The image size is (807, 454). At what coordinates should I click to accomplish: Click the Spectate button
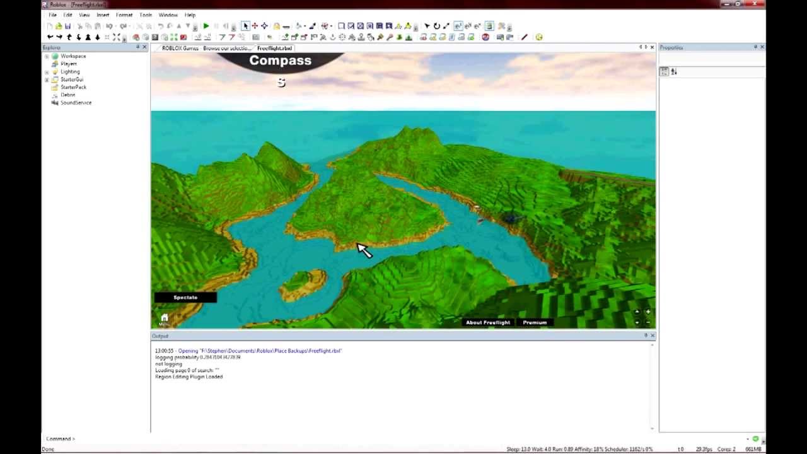click(185, 298)
